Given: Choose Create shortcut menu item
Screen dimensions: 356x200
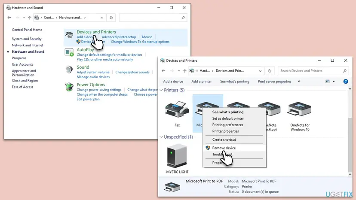Looking at the screenshot, I should pyautogui.click(x=224, y=139).
